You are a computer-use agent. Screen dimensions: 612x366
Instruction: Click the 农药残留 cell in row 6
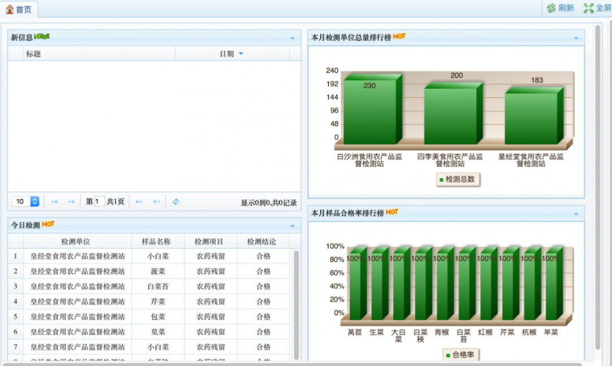(210, 332)
